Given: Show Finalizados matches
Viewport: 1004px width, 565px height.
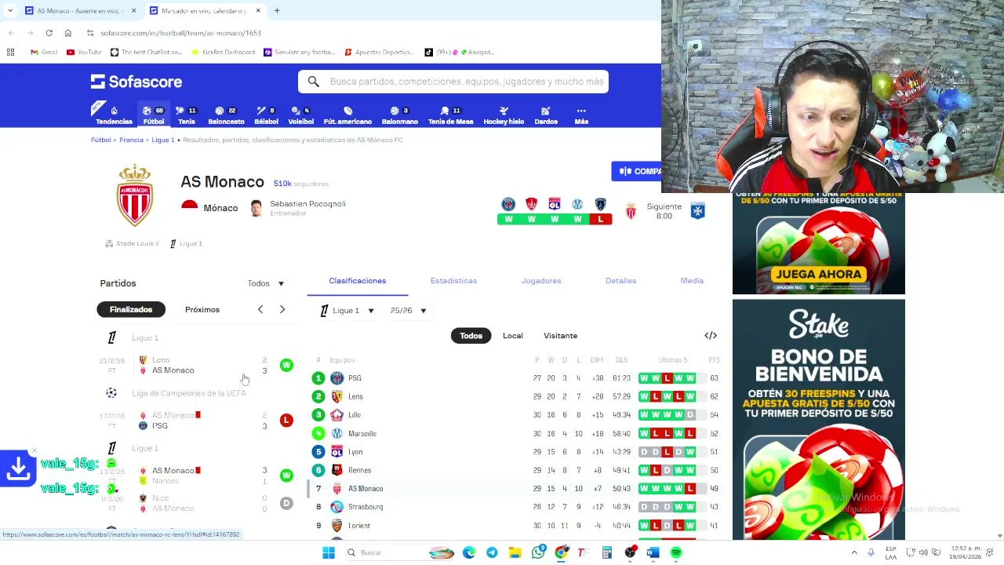Looking at the screenshot, I should (x=131, y=309).
